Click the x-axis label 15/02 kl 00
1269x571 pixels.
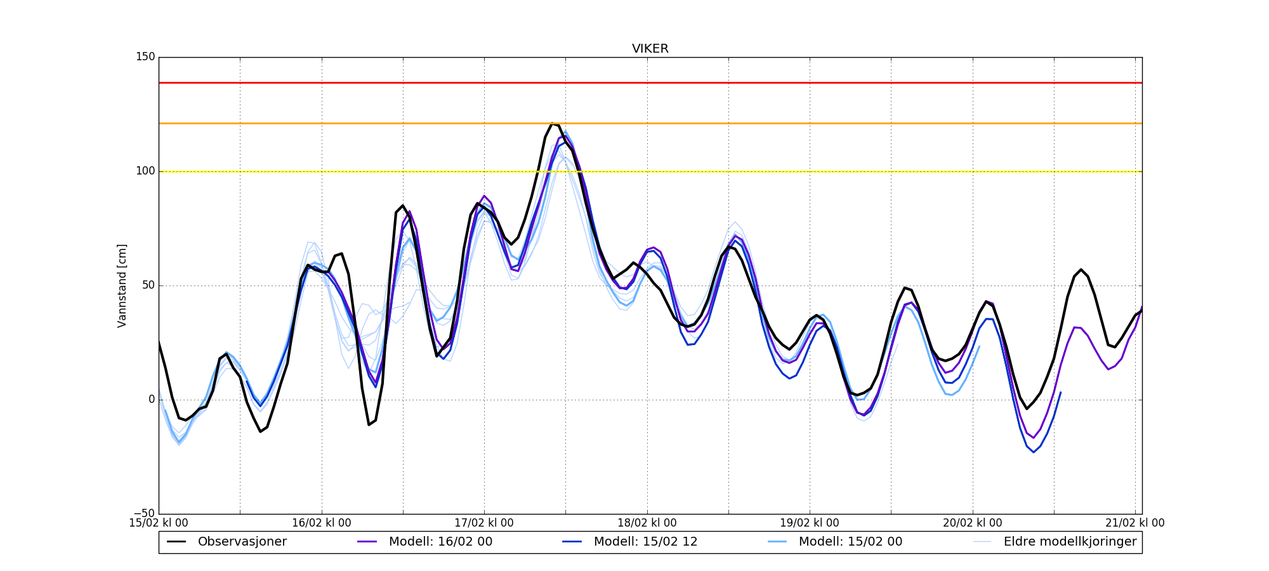(x=159, y=523)
